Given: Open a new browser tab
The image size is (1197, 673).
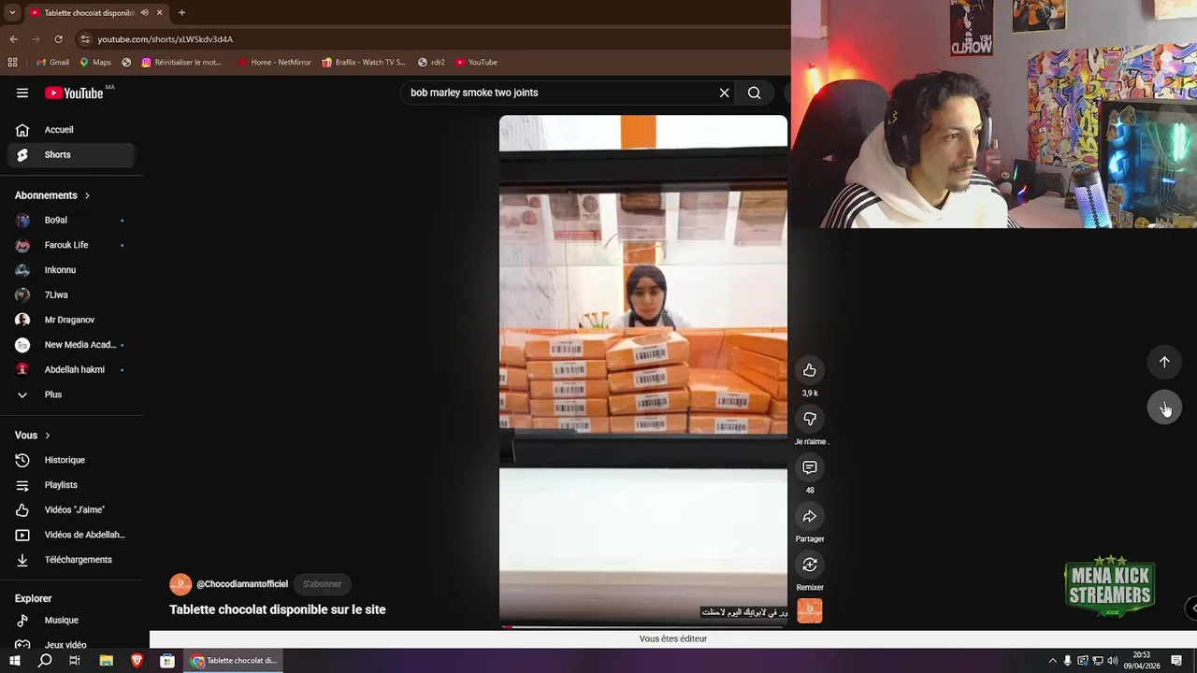Looking at the screenshot, I should point(181,12).
